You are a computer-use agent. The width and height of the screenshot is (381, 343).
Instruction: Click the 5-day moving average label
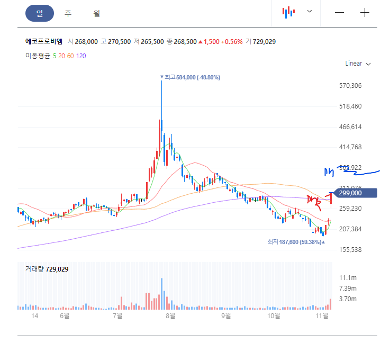pyautogui.click(x=55, y=56)
